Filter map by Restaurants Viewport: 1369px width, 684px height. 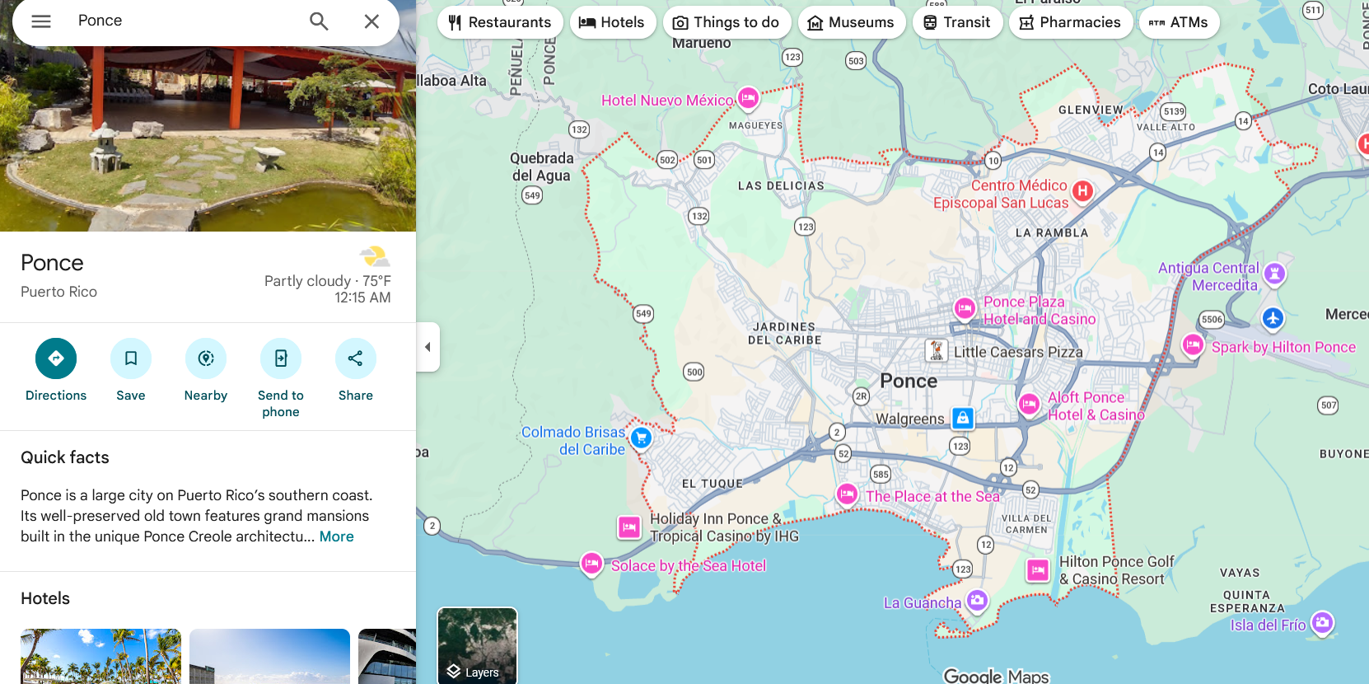point(500,22)
